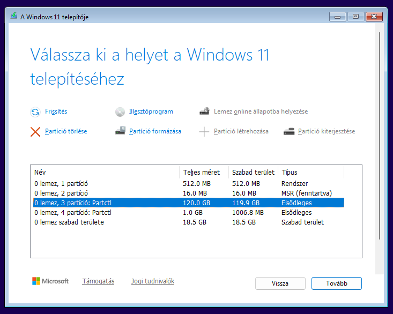Screen dimensions: 393x314
Task: Select row 0 lemez, 3 partíció: Partctl
Action: (189, 203)
